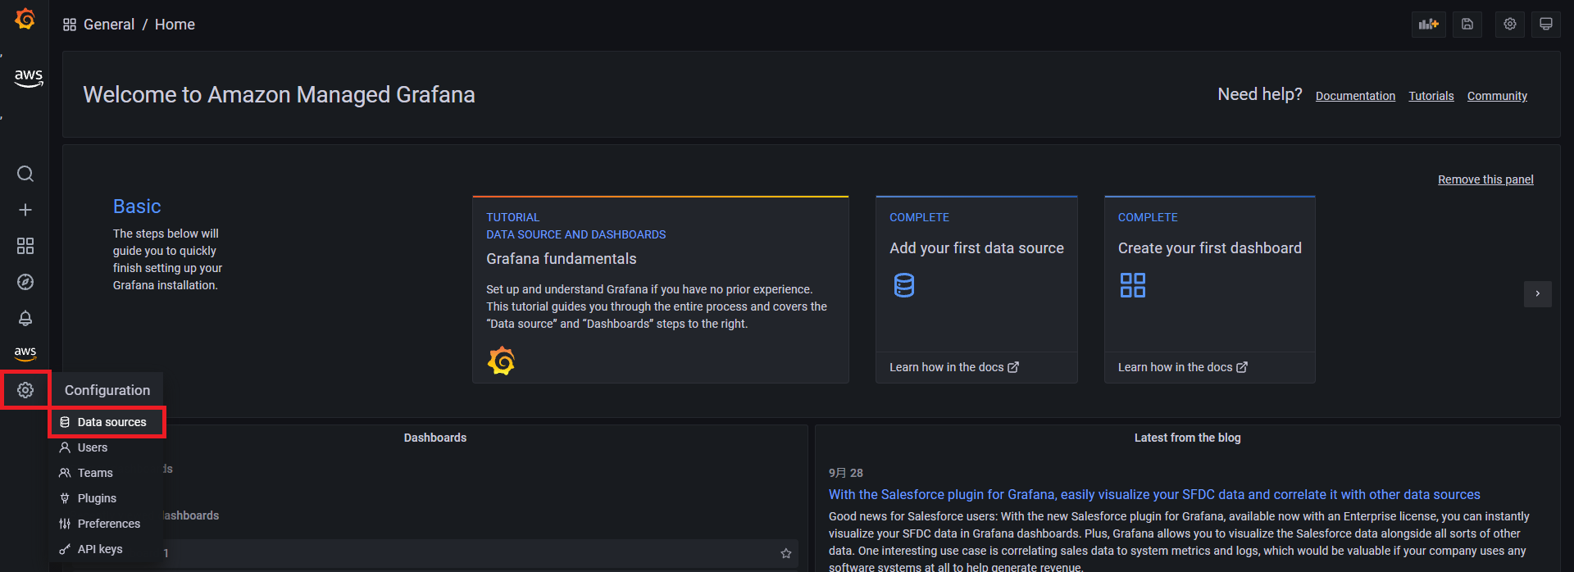
Task: Click the Remove this panel link
Action: pyautogui.click(x=1485, y=179)
